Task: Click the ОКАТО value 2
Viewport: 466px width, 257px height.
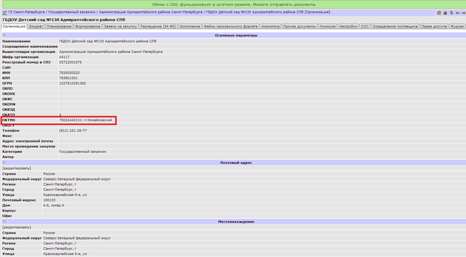Action: pos(60,115)
